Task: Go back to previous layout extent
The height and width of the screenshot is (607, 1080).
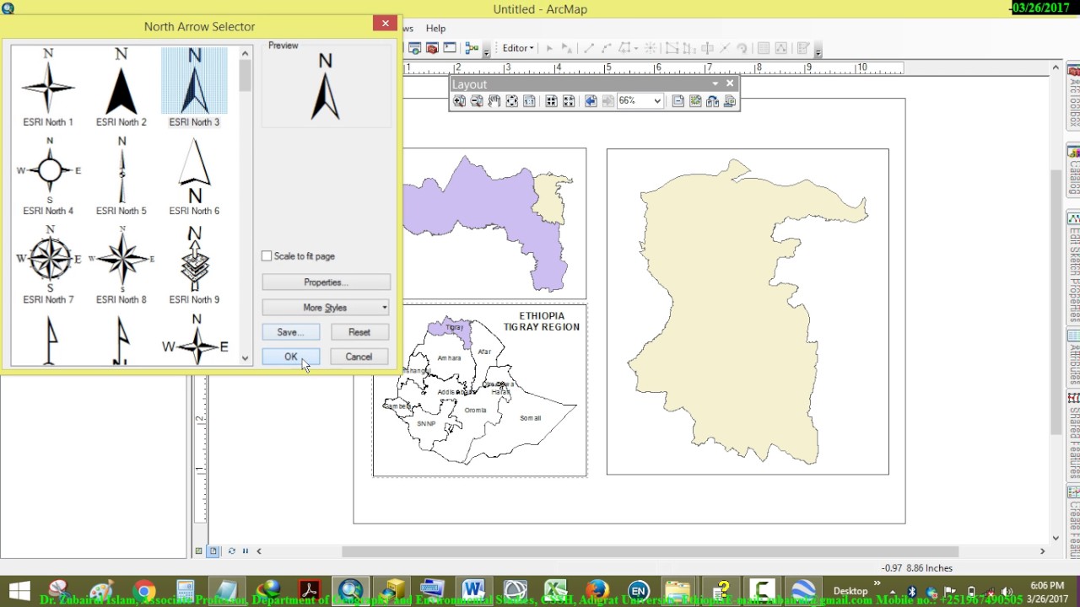Action: (591, 101)
